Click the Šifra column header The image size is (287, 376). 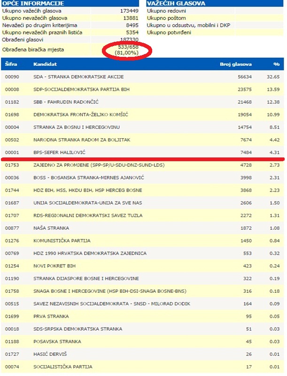pos(11,63)
